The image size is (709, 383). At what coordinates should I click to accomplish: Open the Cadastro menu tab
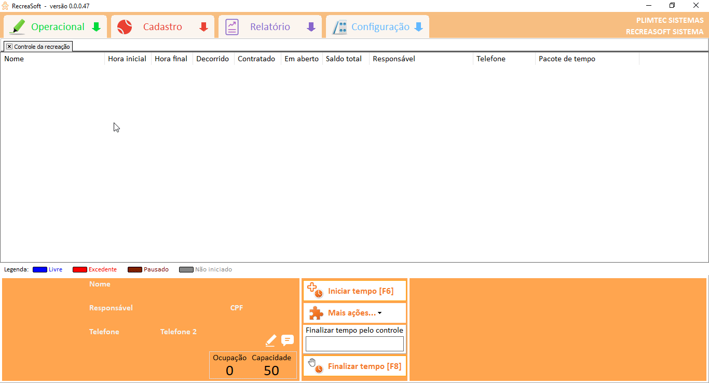pos(162,27)
